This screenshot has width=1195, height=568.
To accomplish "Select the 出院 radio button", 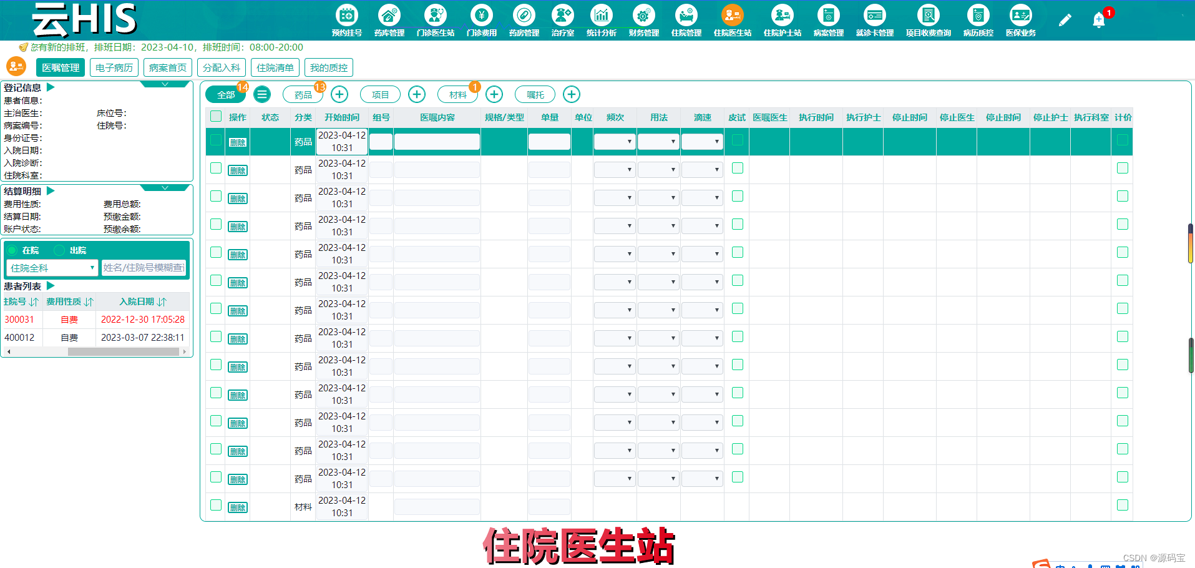I will (59, 250).
